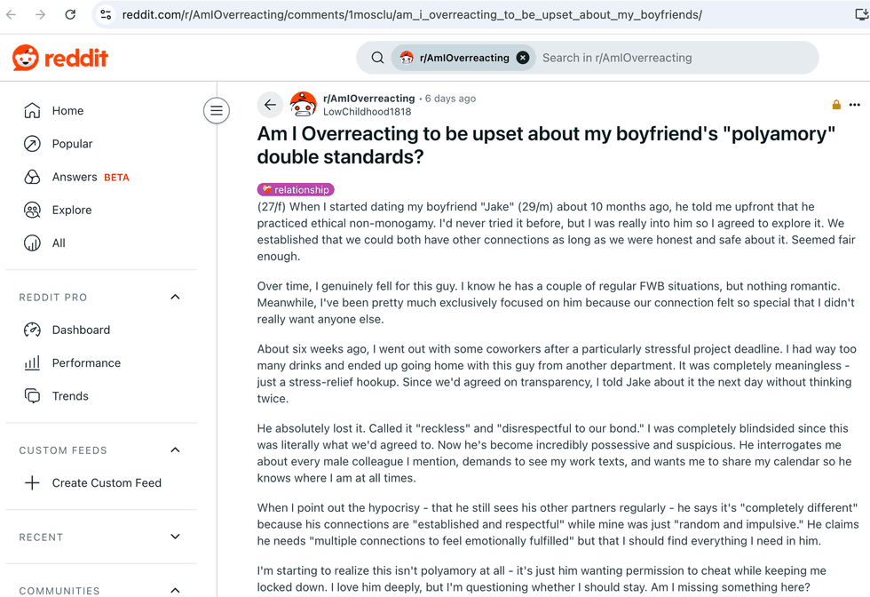Image resolution: width=870 pixels, height=597 pixels.
Task: Click the browser back arrow
Action: pos(11,14)
